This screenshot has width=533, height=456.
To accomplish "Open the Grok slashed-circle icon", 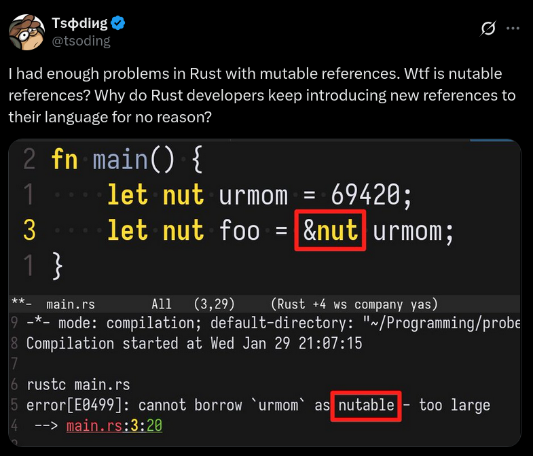I will pyautogui.click(x=488, y=29).
